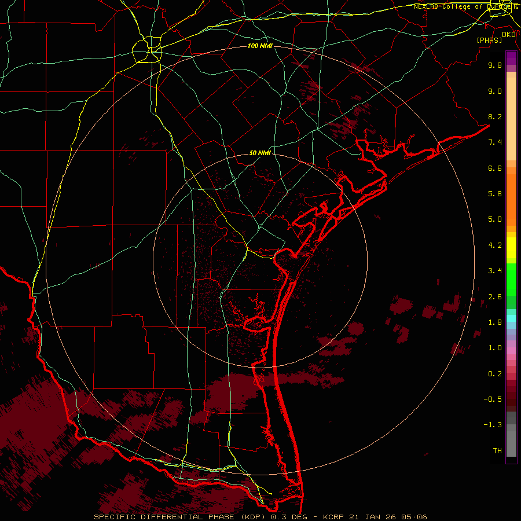This screenshot has height=521, width=521.
Task: Click the 9.8 value on the legend
Action: point(495,65)
